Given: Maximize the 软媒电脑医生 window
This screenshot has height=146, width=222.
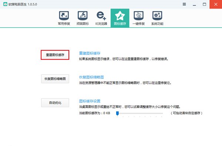Looking at the screenshot, I should click(x=205, y=4).
